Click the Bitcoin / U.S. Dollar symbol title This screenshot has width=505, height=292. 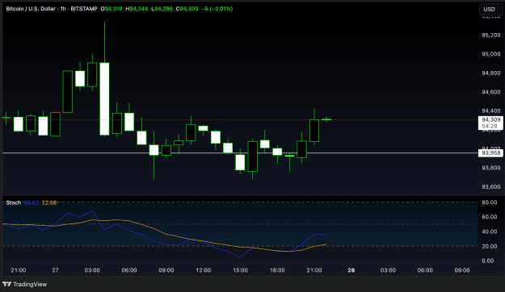point(31,9)
